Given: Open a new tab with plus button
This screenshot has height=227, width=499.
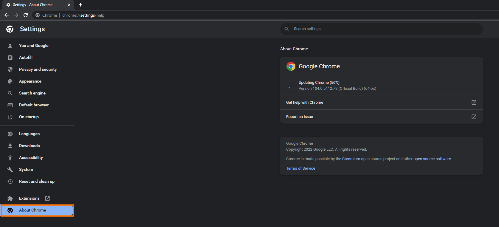Looking at the screenshot, I should (80, 5).
